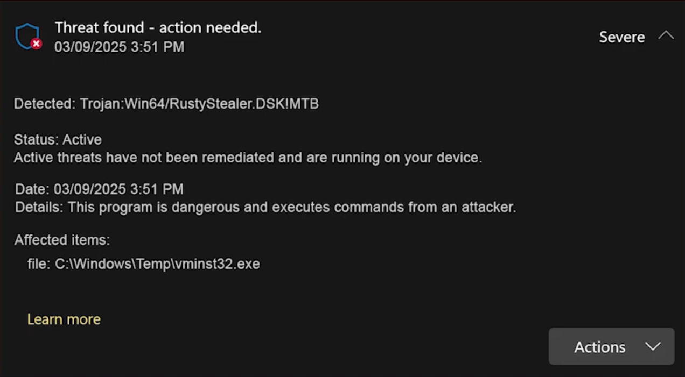
Task: Select the Affected items heading
Action: pyautogui.click(x=61, y=240)
